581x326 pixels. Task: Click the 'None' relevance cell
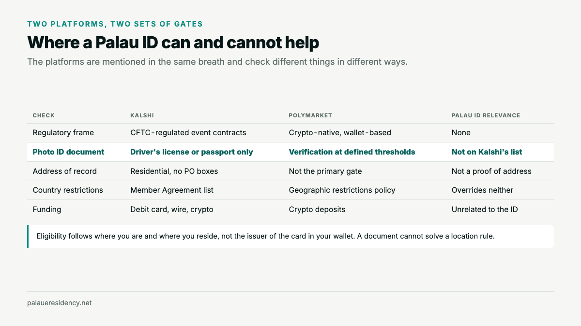(x=461, y=132)
